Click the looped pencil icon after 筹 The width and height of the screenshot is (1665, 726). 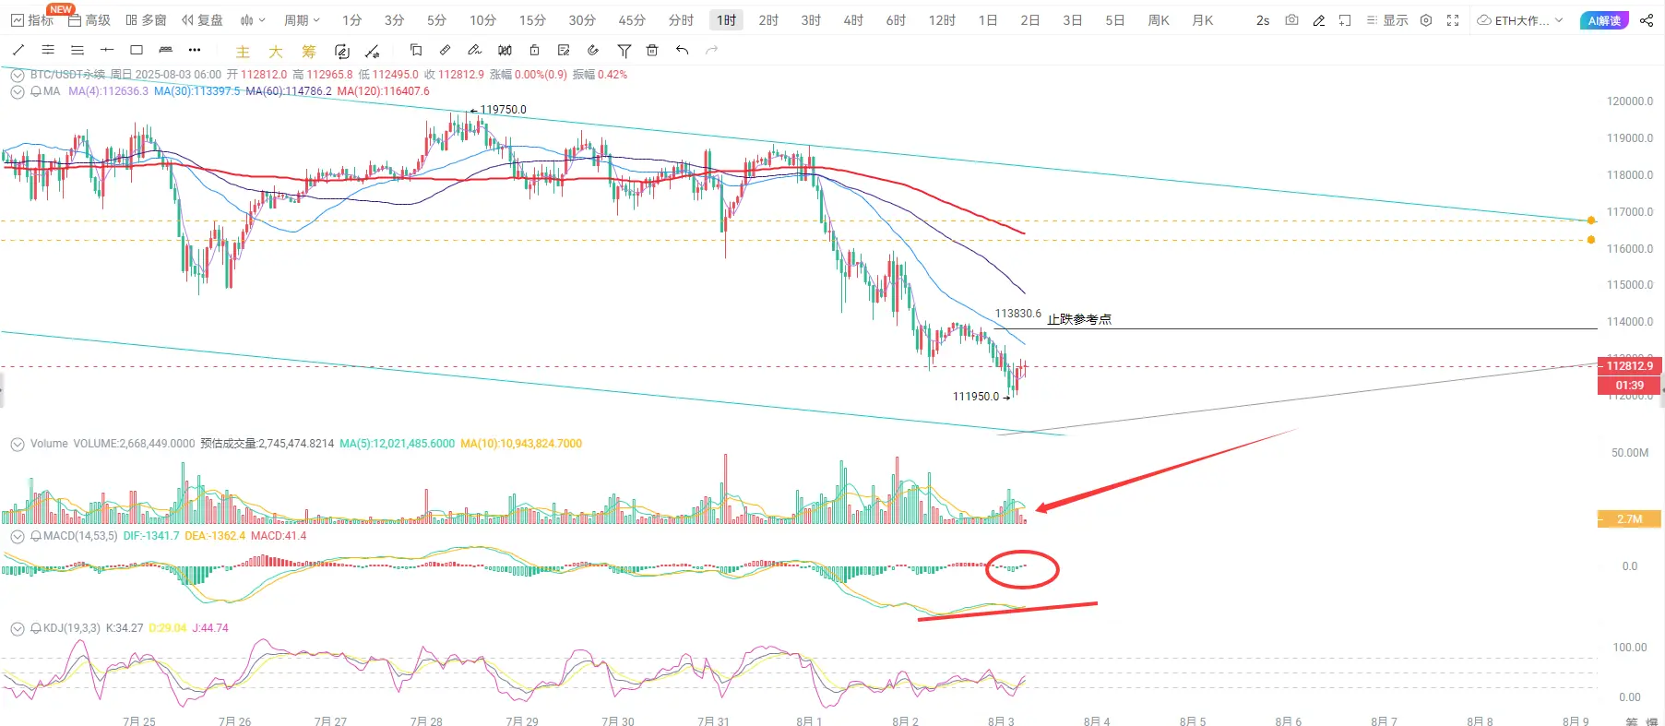pos(342,52)
